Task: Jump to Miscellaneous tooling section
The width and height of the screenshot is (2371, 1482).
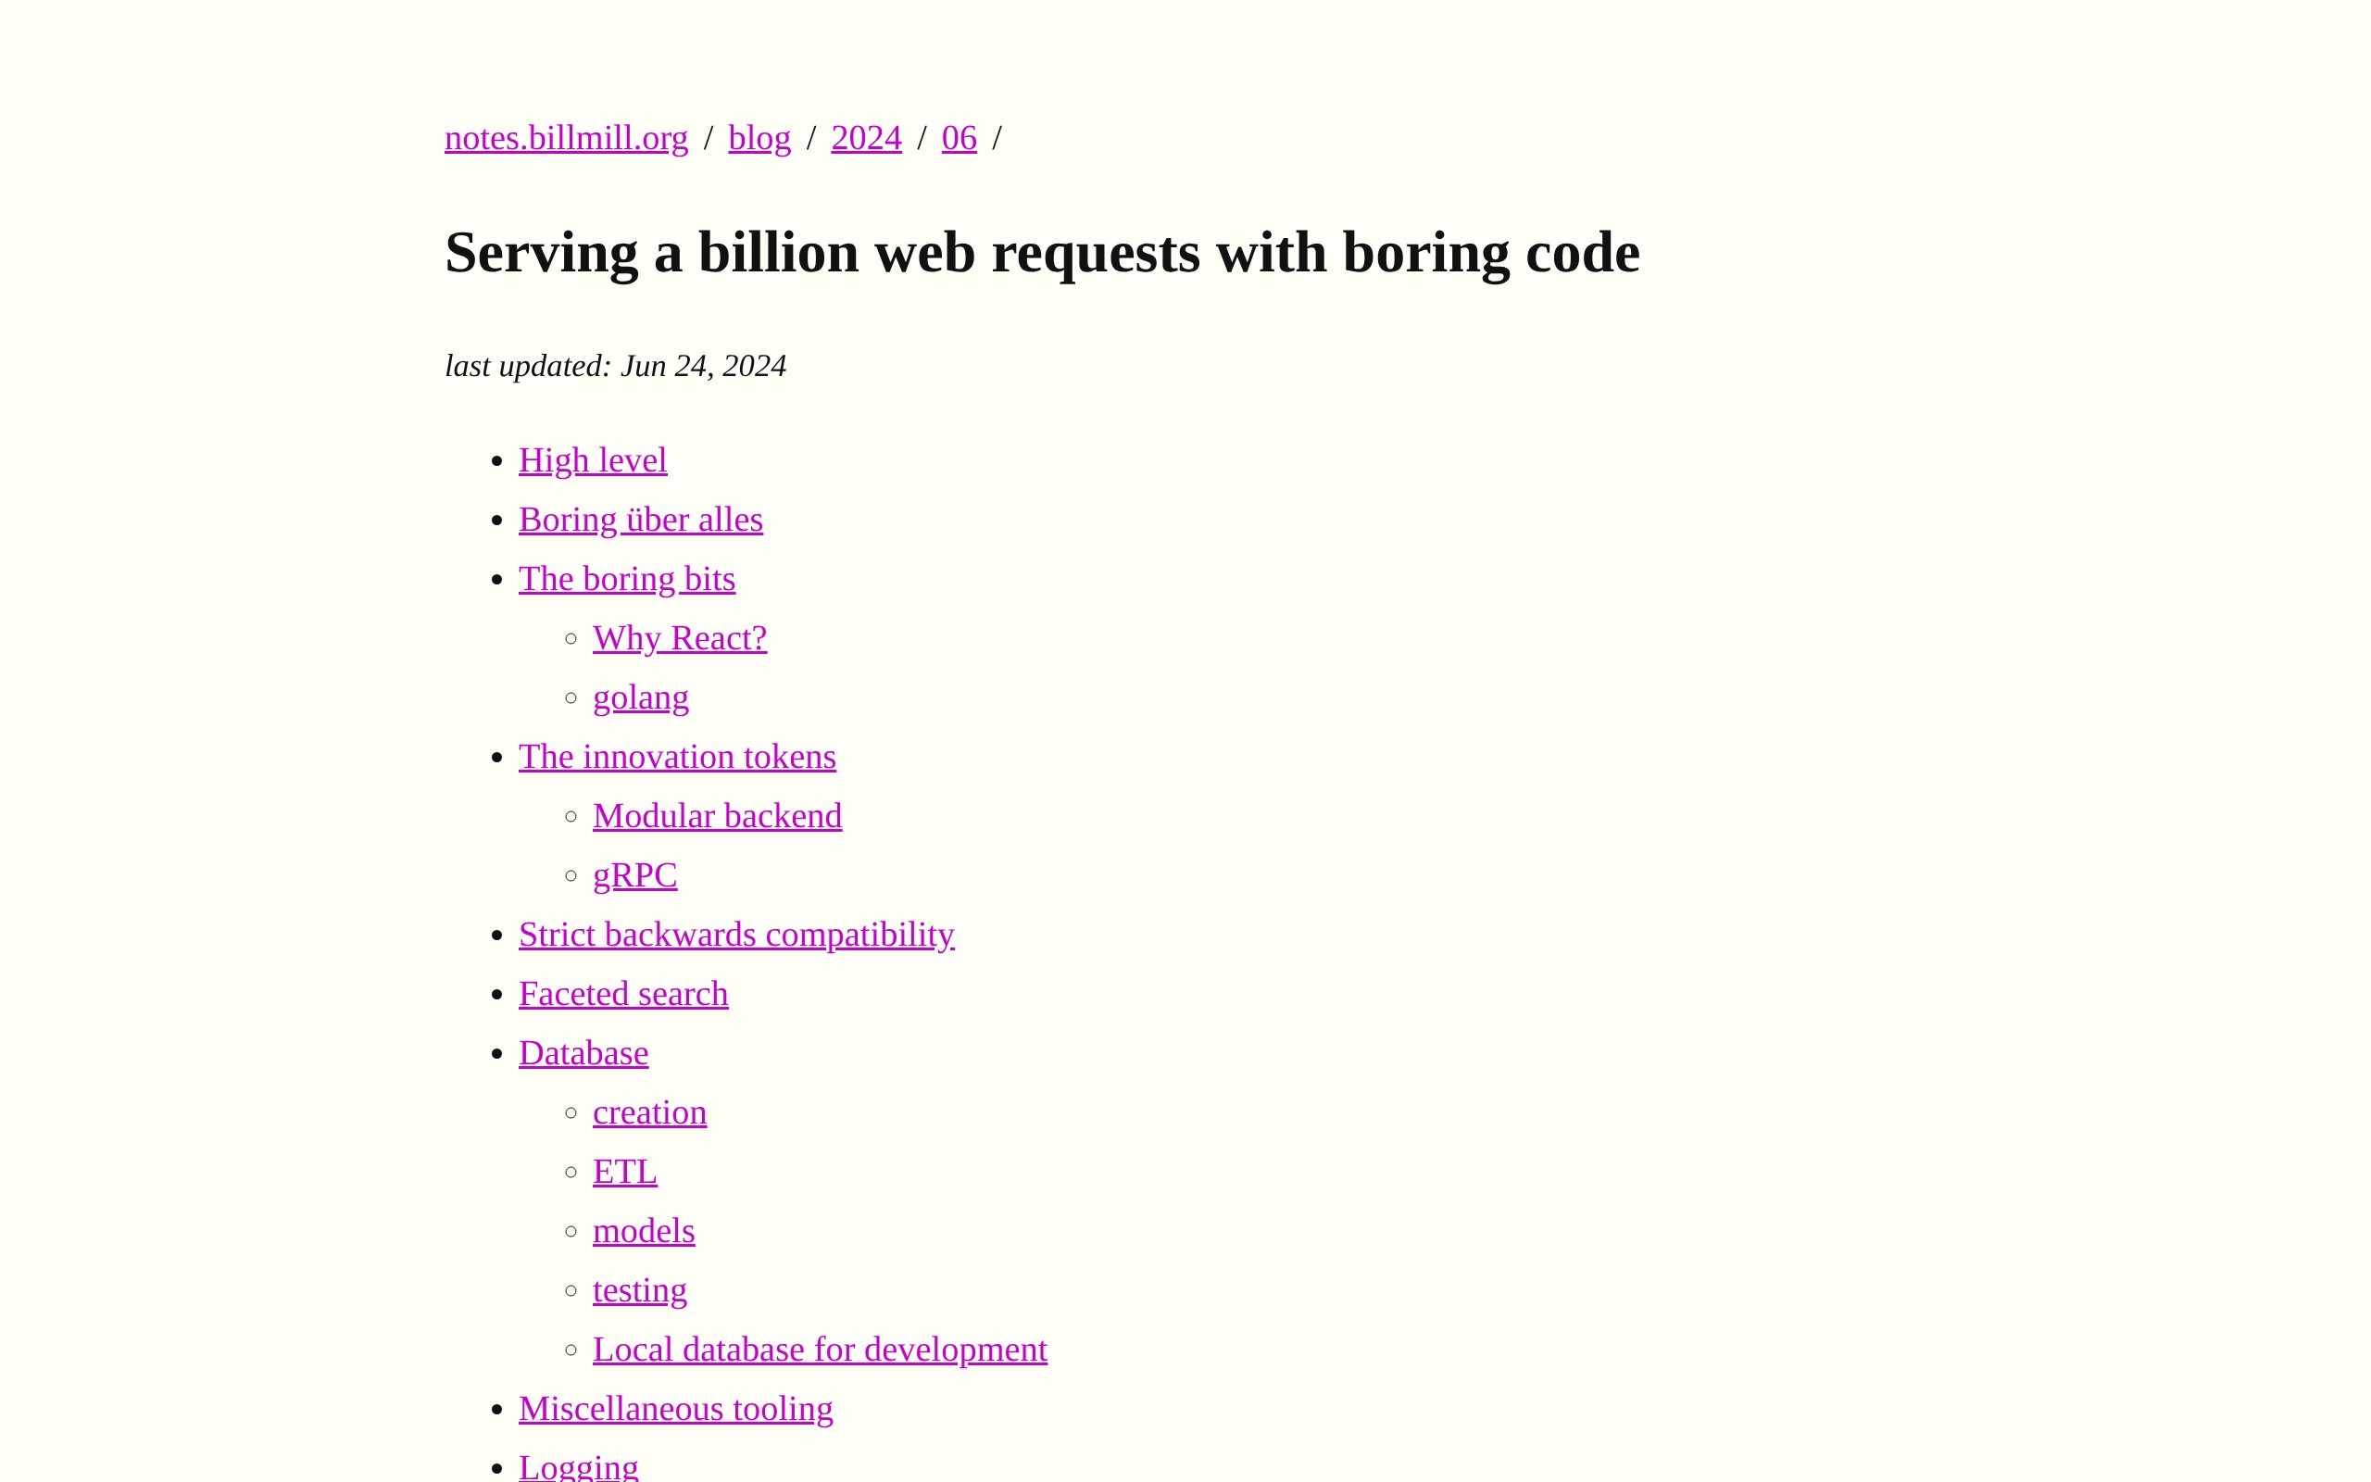Action: click(676, 1410)
